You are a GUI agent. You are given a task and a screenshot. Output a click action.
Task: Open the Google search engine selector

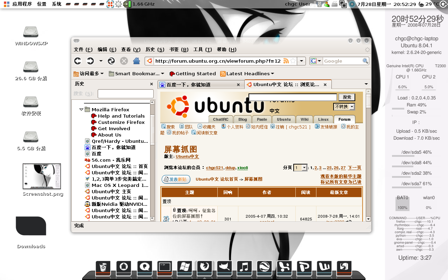[x=316, y=61]
